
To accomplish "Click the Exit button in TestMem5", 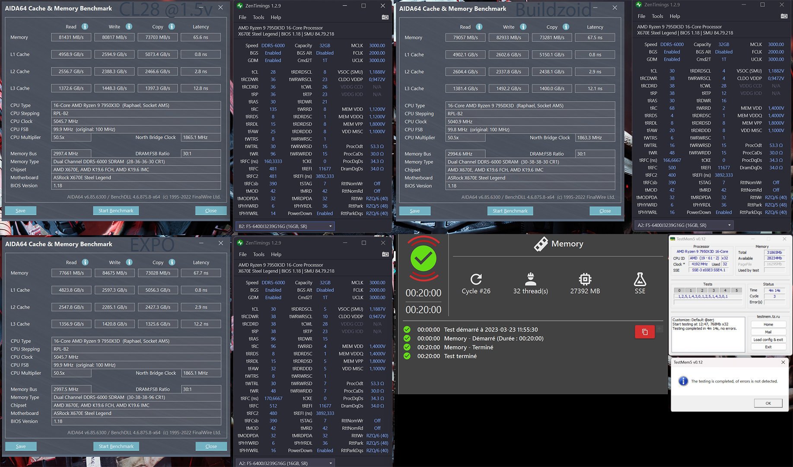I will [x=768, y=347].
